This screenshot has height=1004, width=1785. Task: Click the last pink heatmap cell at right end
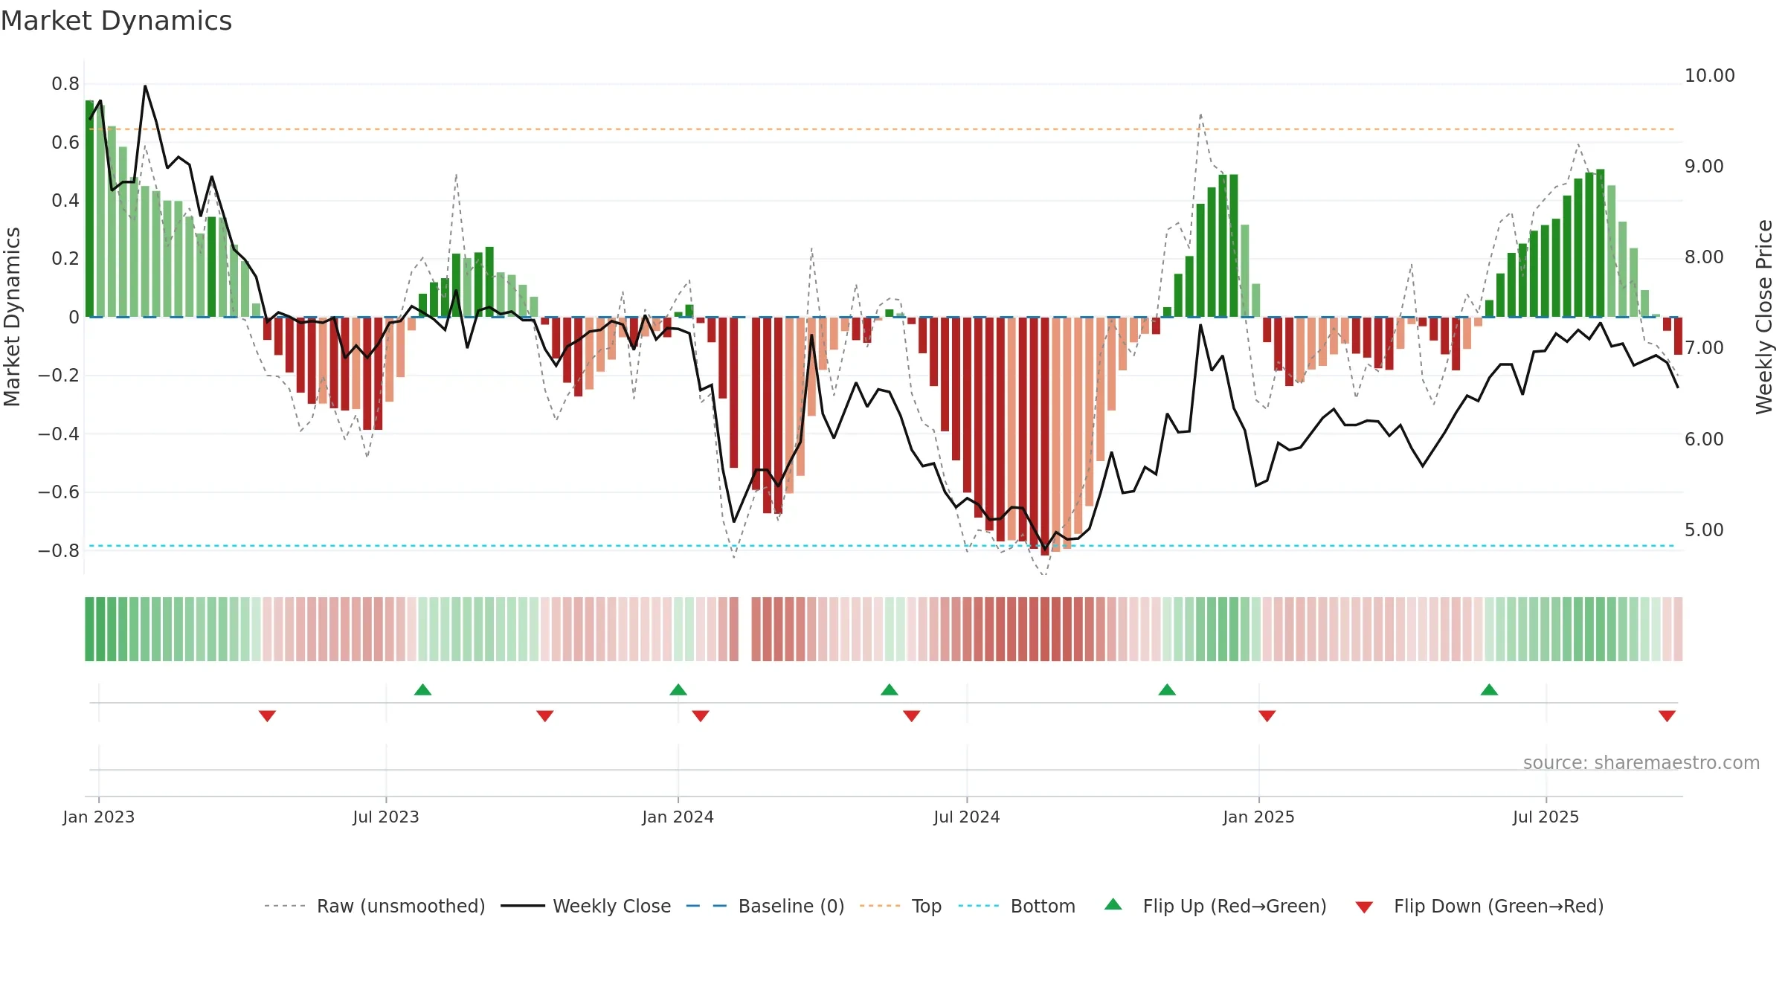(1678, 629)
